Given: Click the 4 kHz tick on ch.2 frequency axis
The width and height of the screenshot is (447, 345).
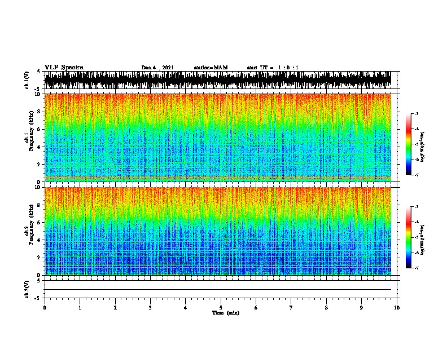Looking at the screenshot, I should tap(40, 240).
